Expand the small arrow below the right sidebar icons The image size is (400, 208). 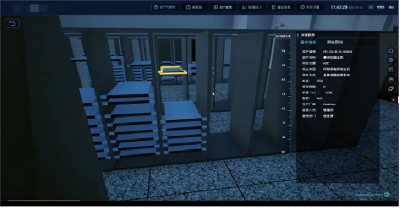coord(392,99)
